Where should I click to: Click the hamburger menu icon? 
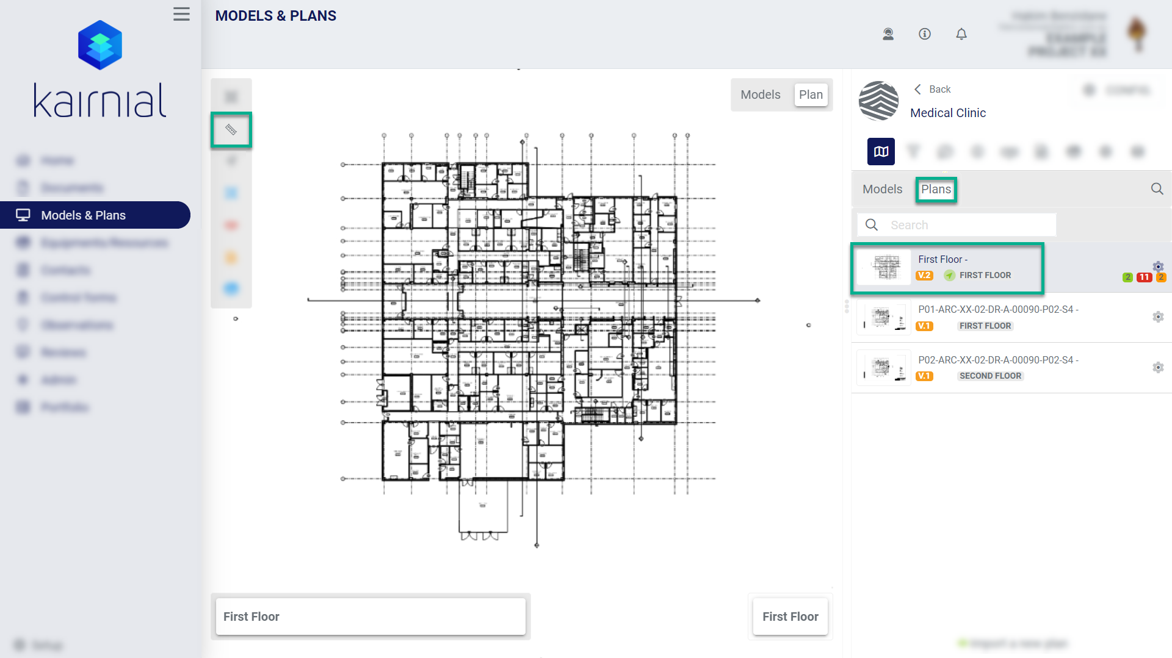click(x=181, y=14)
